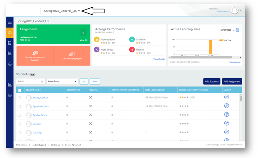
Task: Open student Agredano, Ana profile link
Action: click(x=41, y=106)
